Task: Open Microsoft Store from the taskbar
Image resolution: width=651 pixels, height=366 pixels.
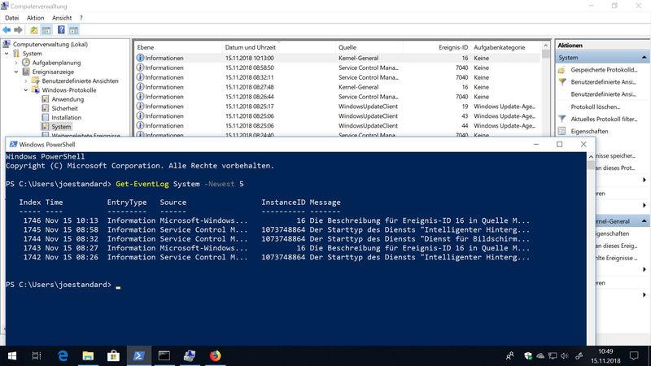Action: pyautogui.click(x=113, y=356)
